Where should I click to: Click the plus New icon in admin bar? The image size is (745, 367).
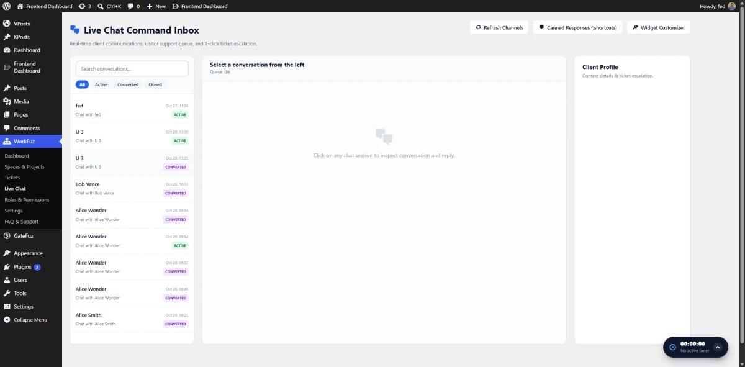pyautogui.click(x=150, y=6)
